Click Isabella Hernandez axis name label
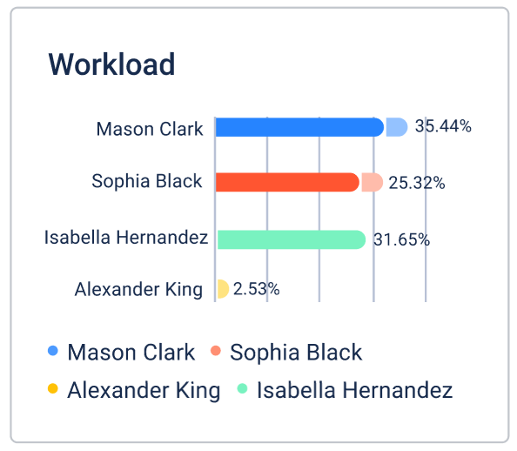 [x=126, y=238]
